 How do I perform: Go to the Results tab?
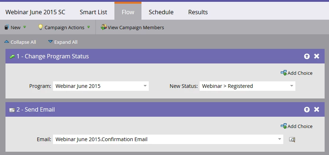[x=198, y=12]
